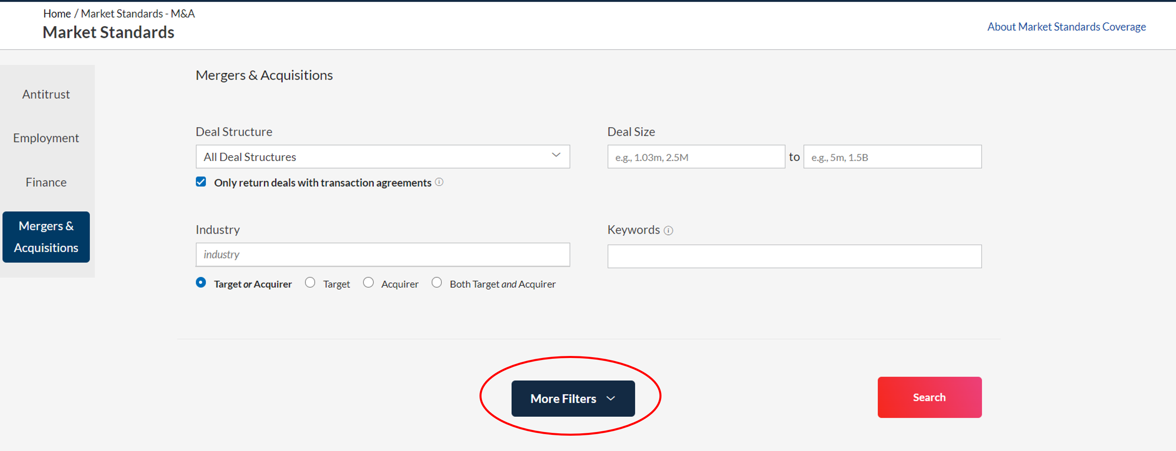Click into the Industry input field

[x=382, y=254]
